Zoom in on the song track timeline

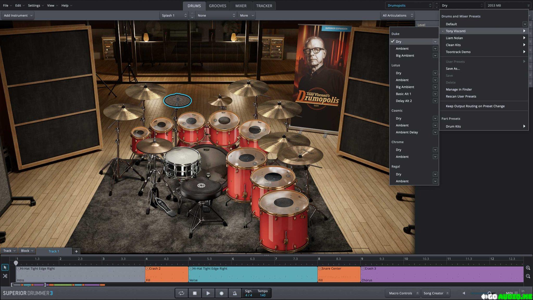[528, 268]
